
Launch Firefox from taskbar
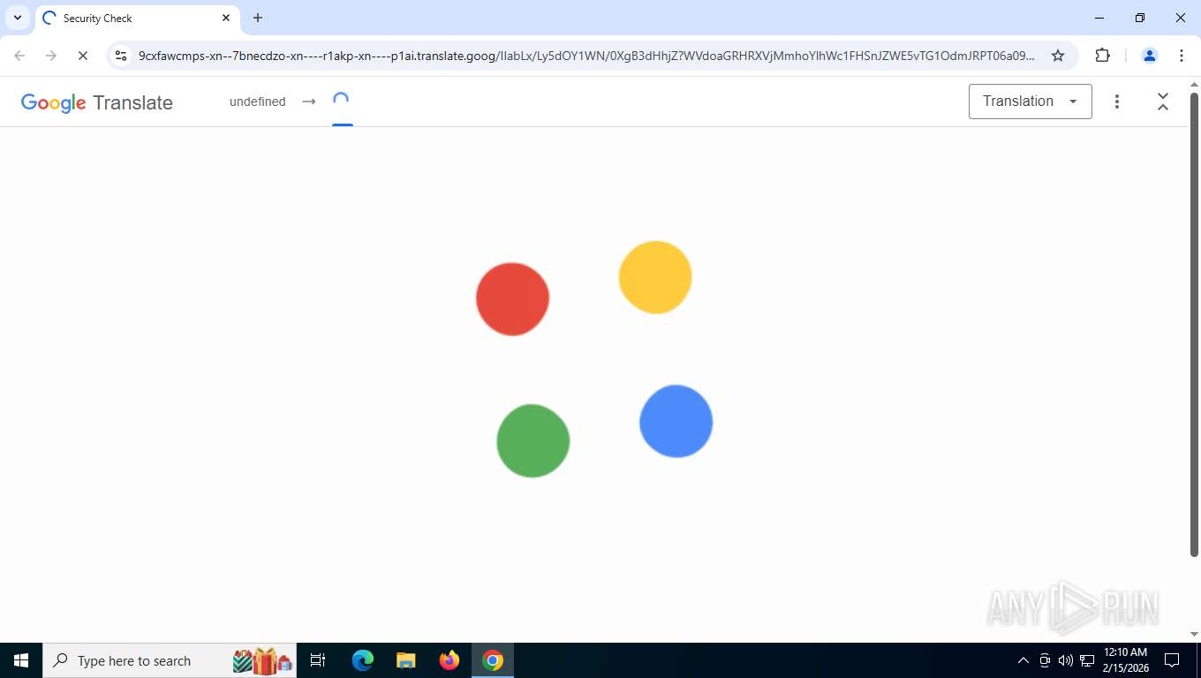[x=449, y=660]
